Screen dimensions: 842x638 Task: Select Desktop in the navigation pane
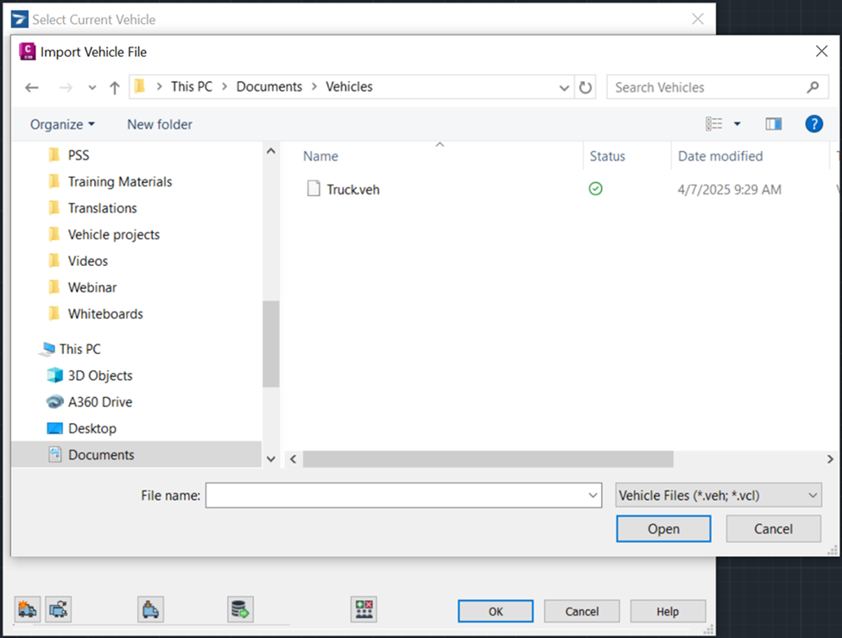[92, 428]
